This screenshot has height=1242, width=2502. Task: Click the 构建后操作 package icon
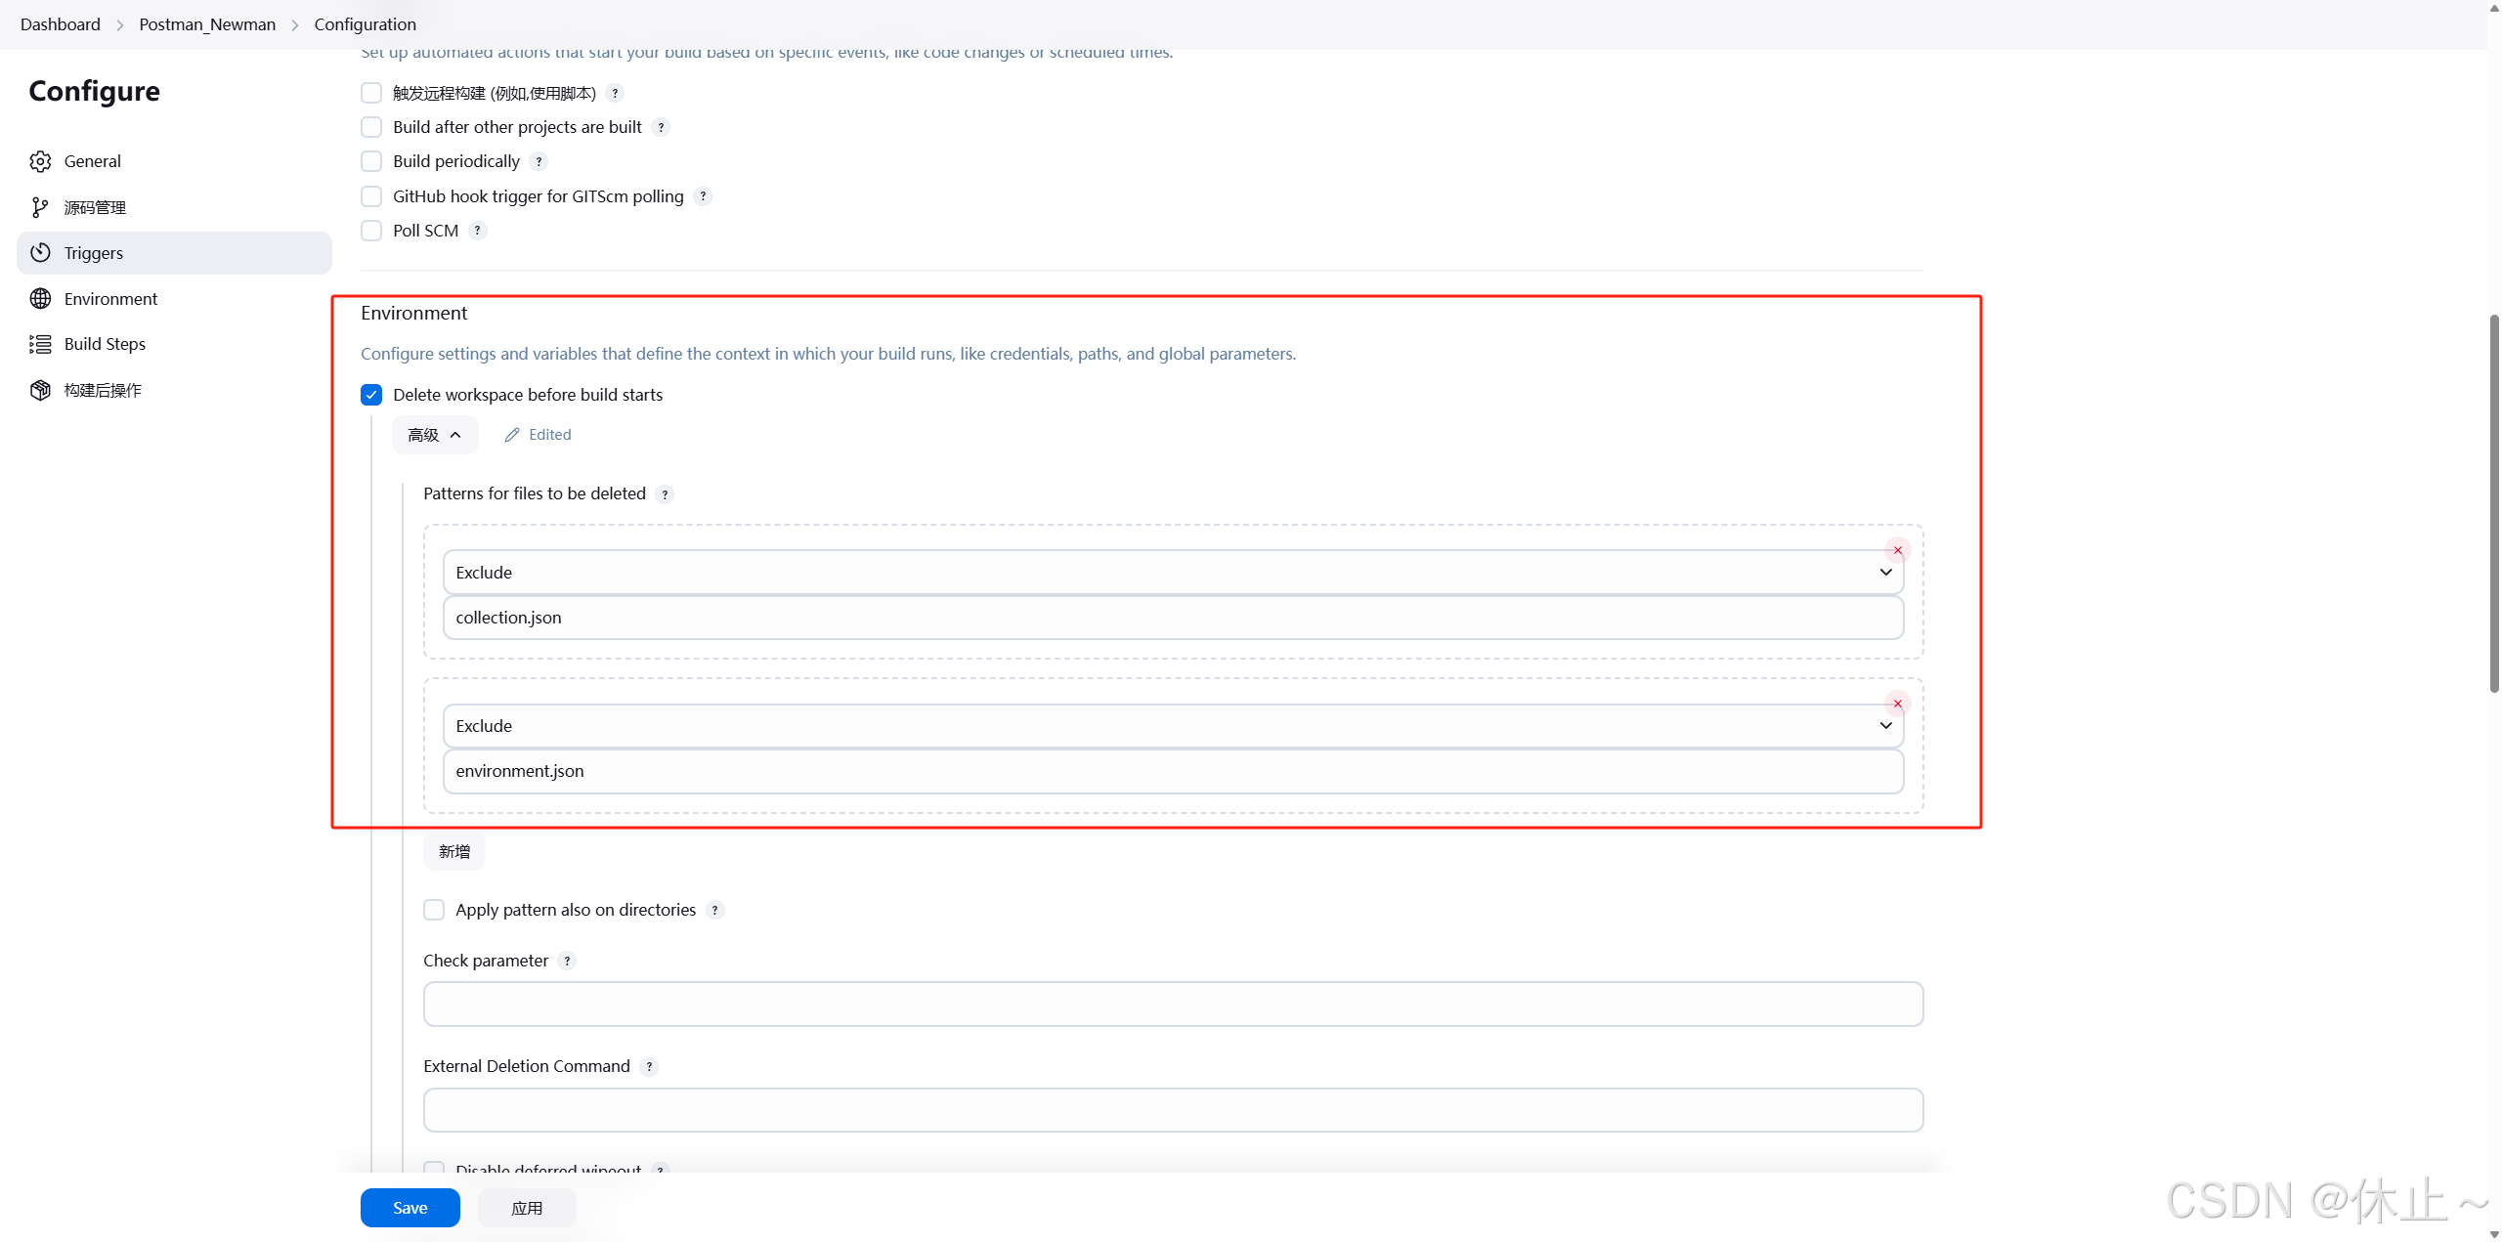[x=40, y=390]
